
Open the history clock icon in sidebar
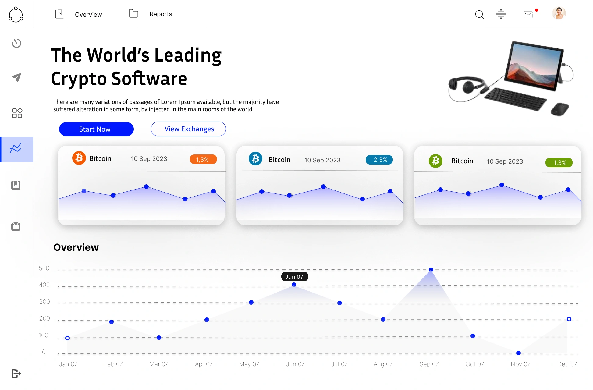16,43
